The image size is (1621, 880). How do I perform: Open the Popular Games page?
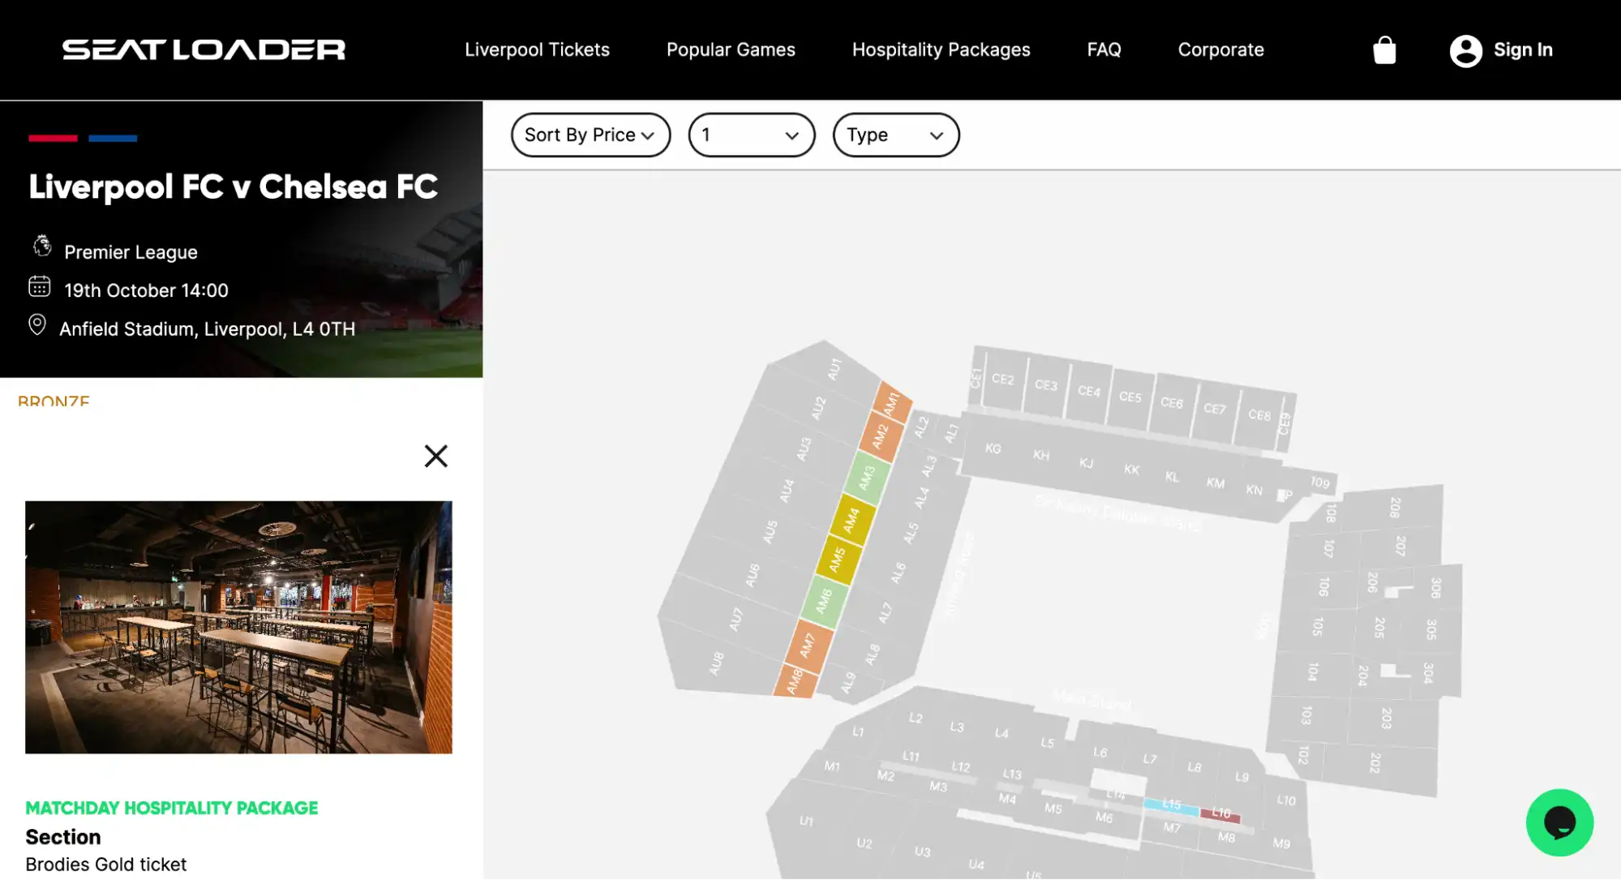(731, 49)
